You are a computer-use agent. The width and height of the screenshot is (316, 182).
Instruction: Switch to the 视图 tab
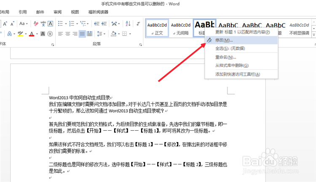[75, 12]
